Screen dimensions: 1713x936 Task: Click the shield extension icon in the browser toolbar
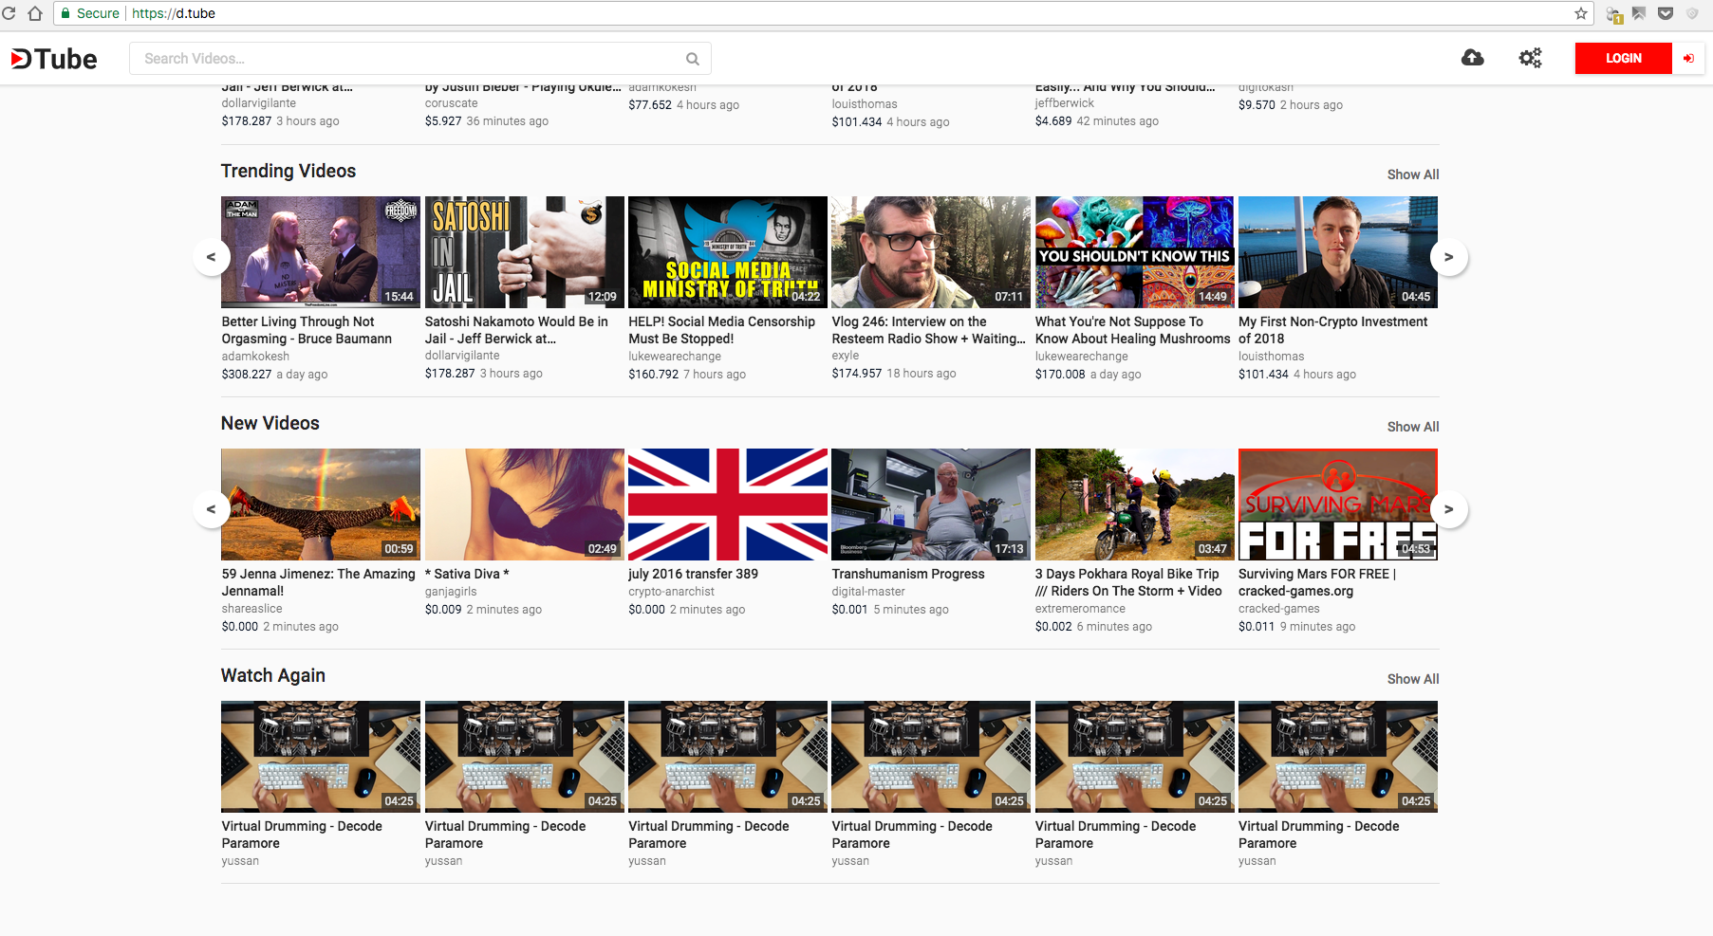coord(1691,13)
